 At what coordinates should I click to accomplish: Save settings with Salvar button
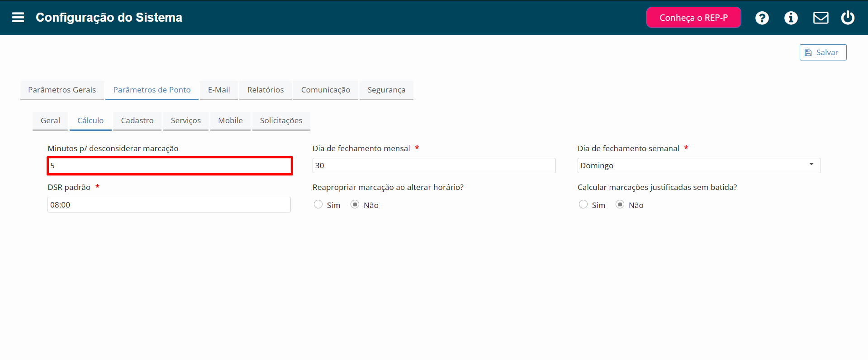[823, 52]
